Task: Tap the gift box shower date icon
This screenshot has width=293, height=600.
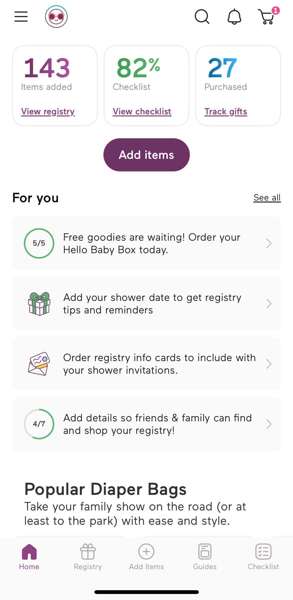Action: coord(39,304)
